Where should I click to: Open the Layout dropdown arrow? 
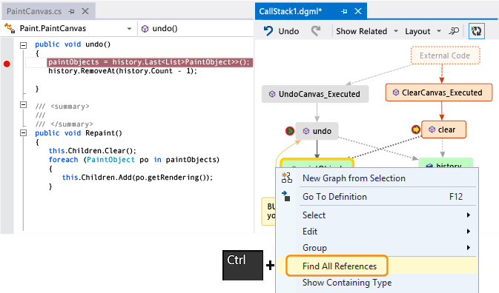click(x=439, y=31)
